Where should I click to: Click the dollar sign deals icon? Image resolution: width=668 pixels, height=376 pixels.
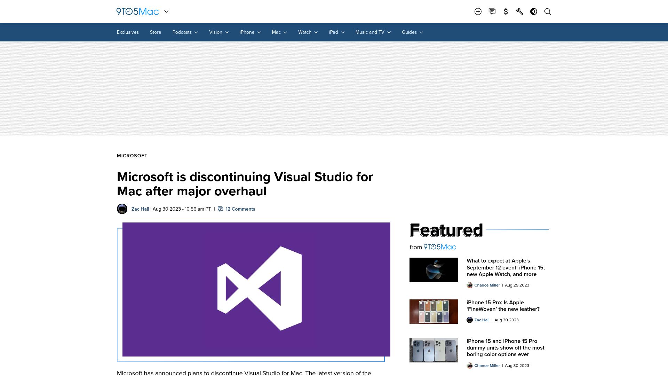coord(506,11)
